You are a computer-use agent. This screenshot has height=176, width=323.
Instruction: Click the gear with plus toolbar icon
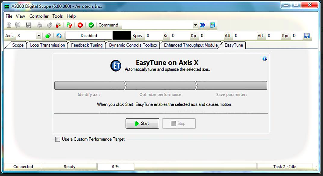pyautogui.click(x=49, y=25)
